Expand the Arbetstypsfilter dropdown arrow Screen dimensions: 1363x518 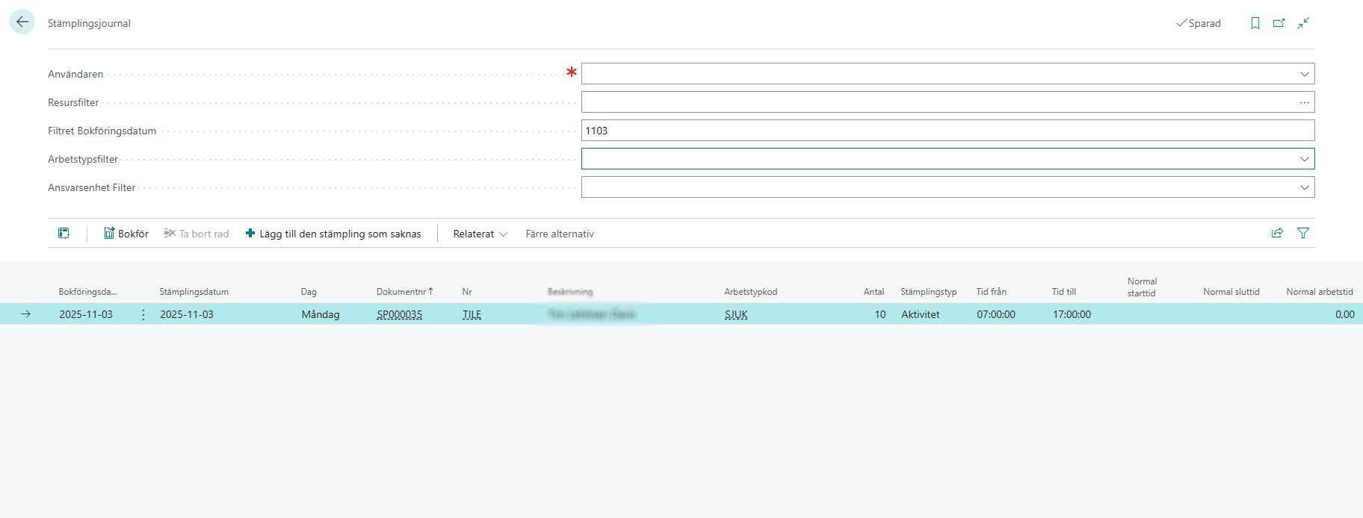[x=1304, y=159]
